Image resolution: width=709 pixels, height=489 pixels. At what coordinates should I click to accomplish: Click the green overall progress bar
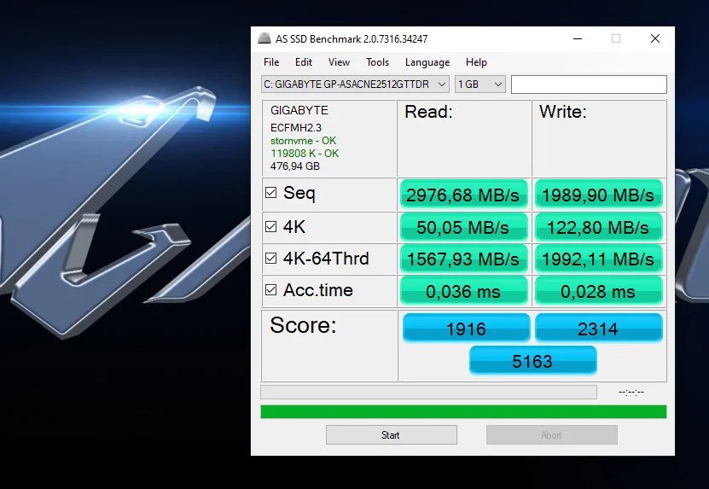coord(463,412)
